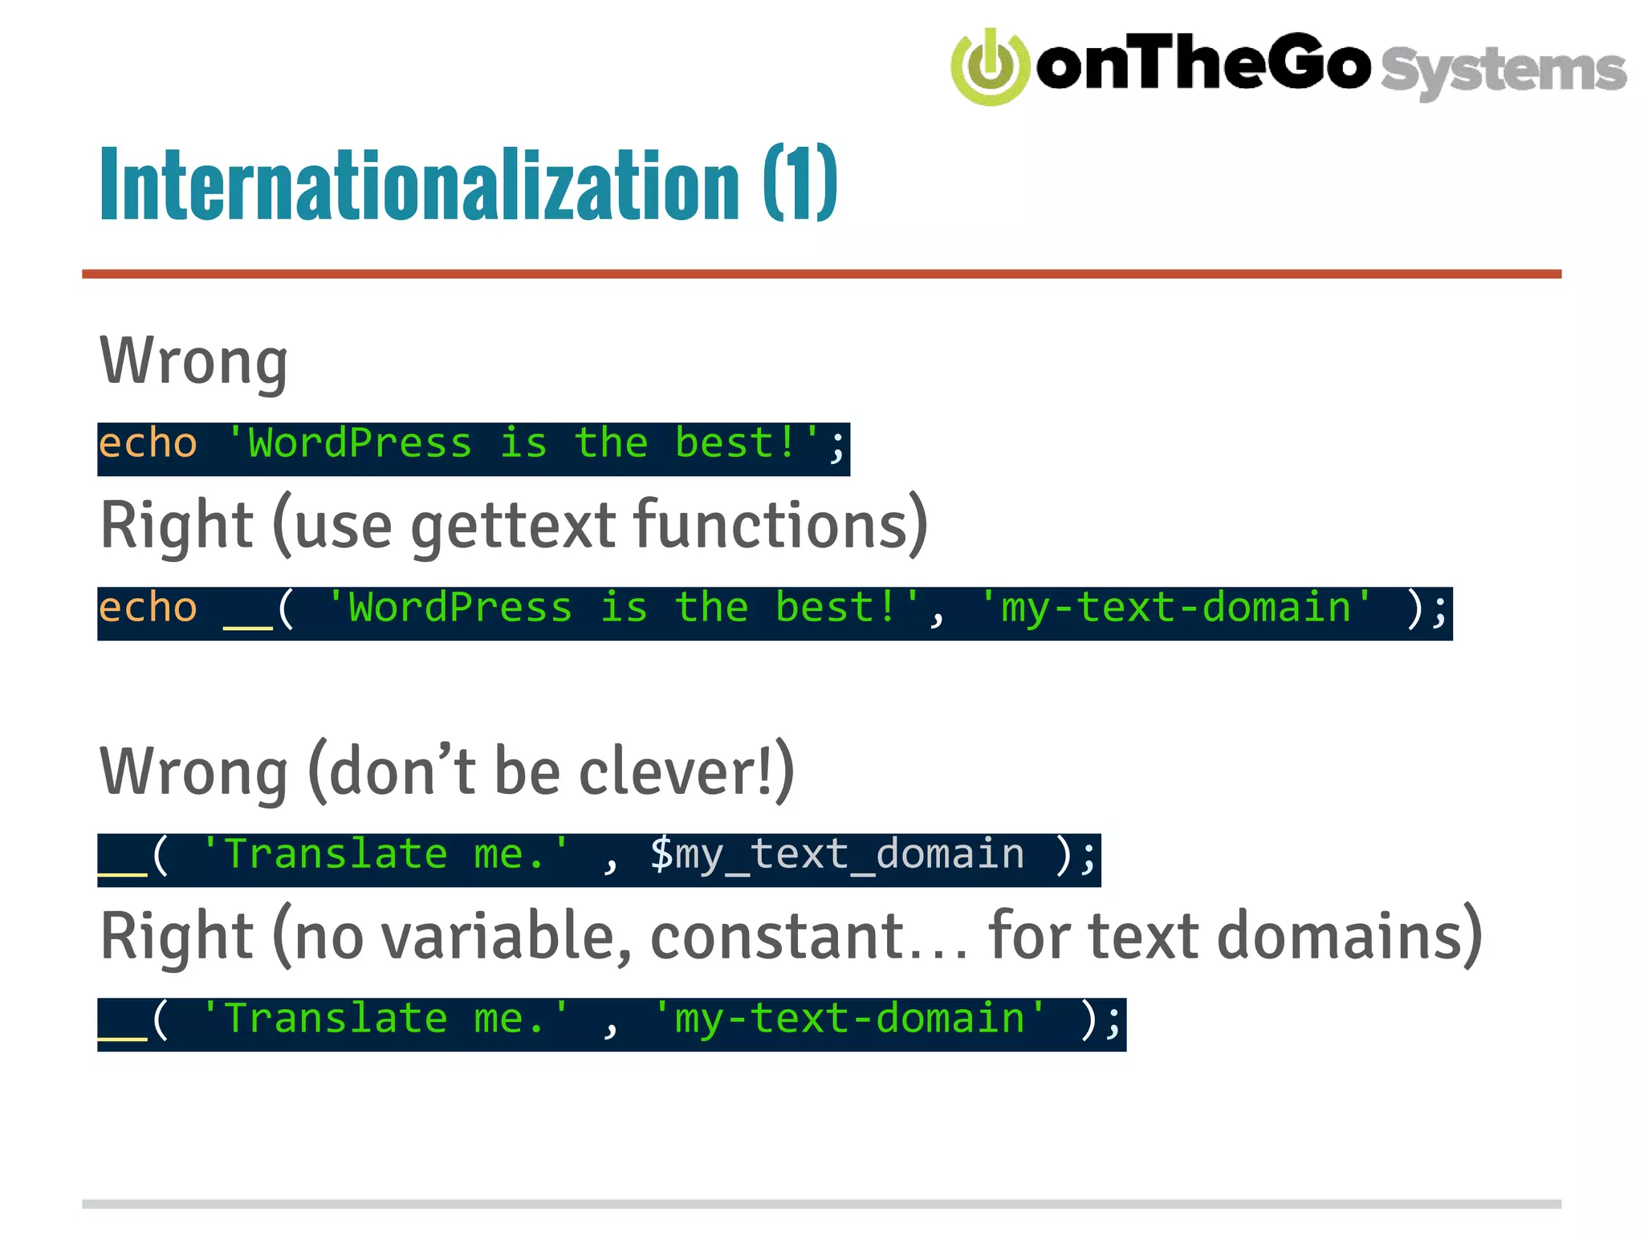Click the 'Right (use gettext functions)' heading

click(514, 526)
